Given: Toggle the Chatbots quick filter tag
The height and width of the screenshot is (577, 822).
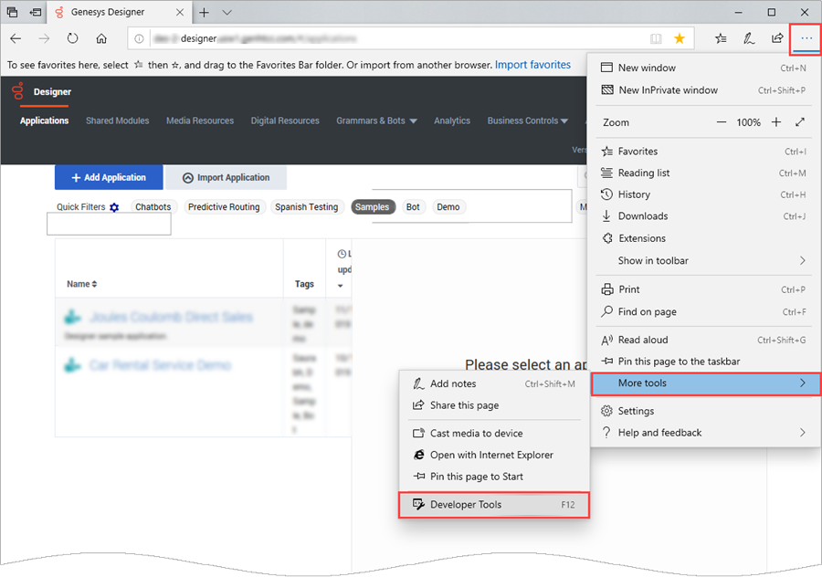Looking at the screenshot, I should click(x=153, y=207).
